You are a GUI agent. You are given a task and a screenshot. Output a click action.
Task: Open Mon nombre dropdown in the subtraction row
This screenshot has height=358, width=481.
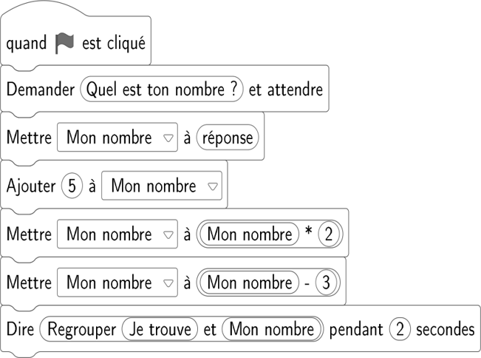click(117, 282)
